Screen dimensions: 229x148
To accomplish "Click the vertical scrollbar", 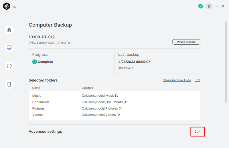I will point(226,62).
